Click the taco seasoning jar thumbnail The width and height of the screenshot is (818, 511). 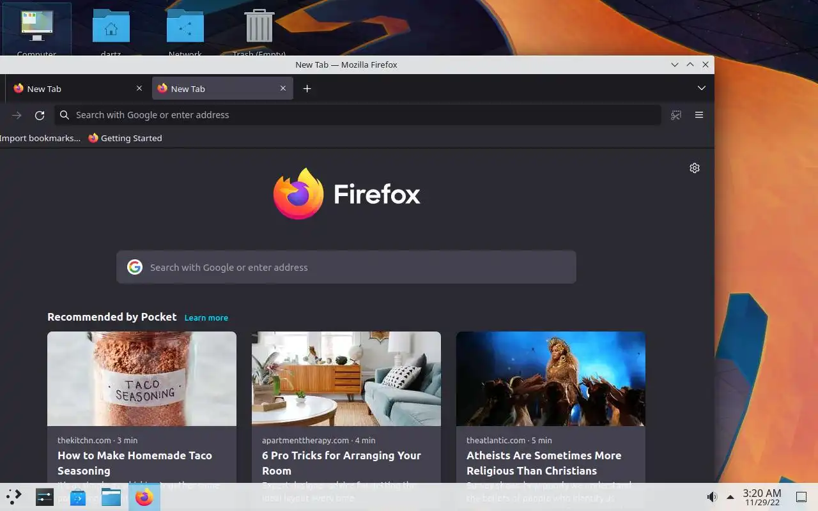[142, 379]
